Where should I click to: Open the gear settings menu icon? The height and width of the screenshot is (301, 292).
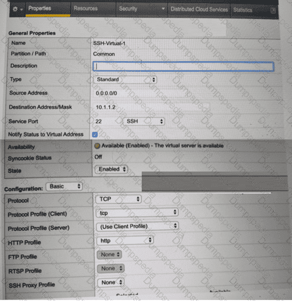17,9
